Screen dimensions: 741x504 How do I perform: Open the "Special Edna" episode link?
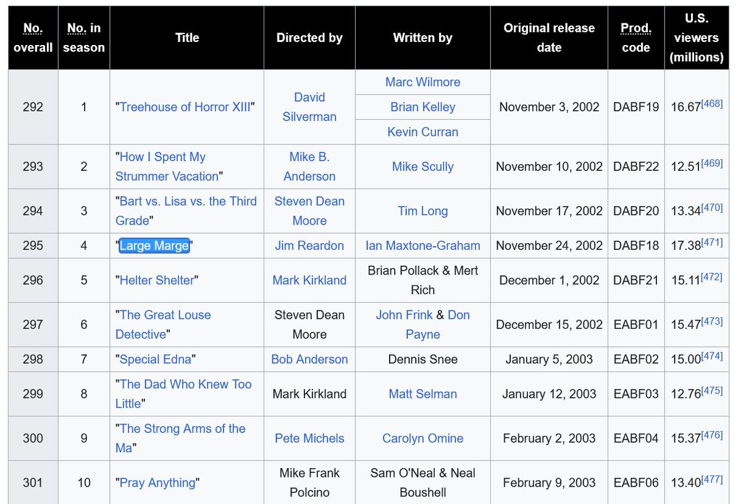(x=156, y=359)
